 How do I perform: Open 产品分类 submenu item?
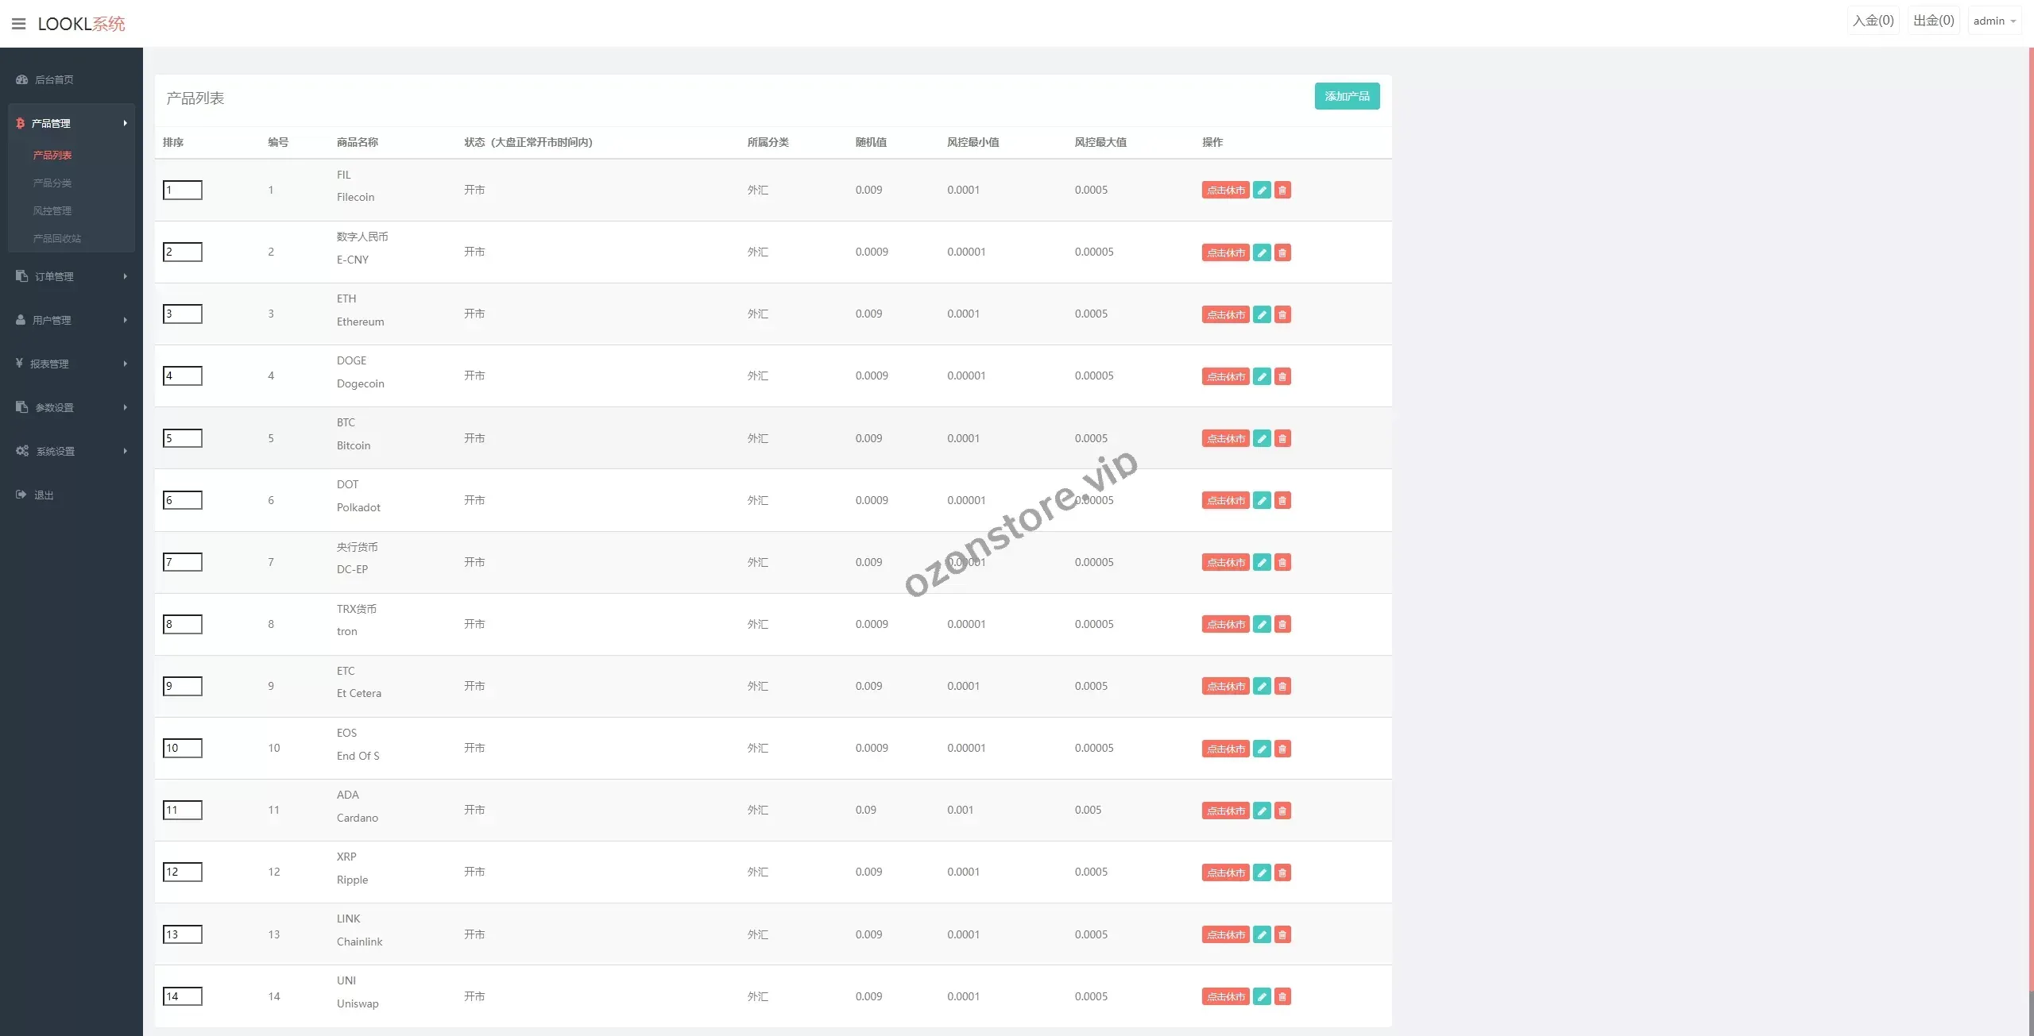(52, 183)
